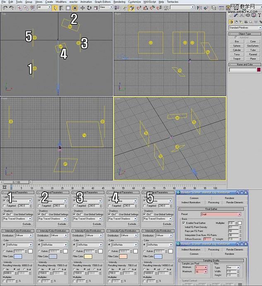
Task: Activate the Select Object arrow tool
Action: (x=55, y=8)
